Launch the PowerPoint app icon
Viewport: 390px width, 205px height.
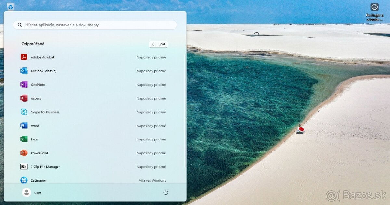coord(24,153)
